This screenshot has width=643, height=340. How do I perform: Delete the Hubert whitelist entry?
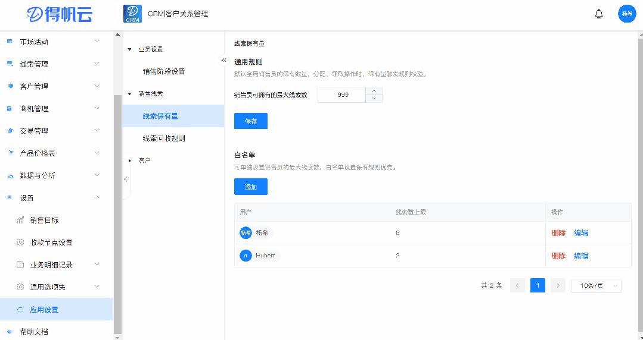pos(558,256)
